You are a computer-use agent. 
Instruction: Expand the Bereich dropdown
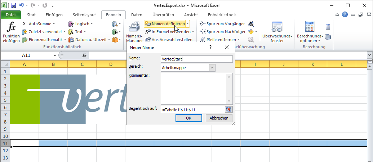[212, 67]
